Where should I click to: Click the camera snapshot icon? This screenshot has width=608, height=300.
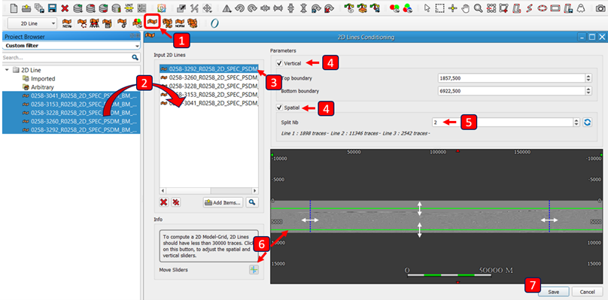600,8
